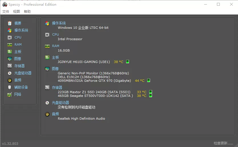Click 16.0GB RAM value
The image size is (238, 147).
coord(64,50)
